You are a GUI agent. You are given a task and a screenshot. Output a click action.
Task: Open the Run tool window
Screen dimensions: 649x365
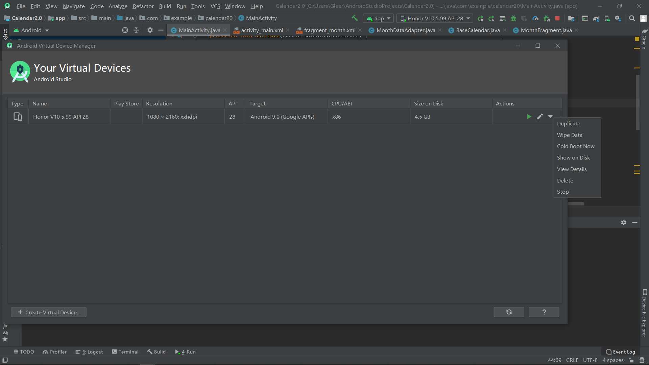point(186,352)
